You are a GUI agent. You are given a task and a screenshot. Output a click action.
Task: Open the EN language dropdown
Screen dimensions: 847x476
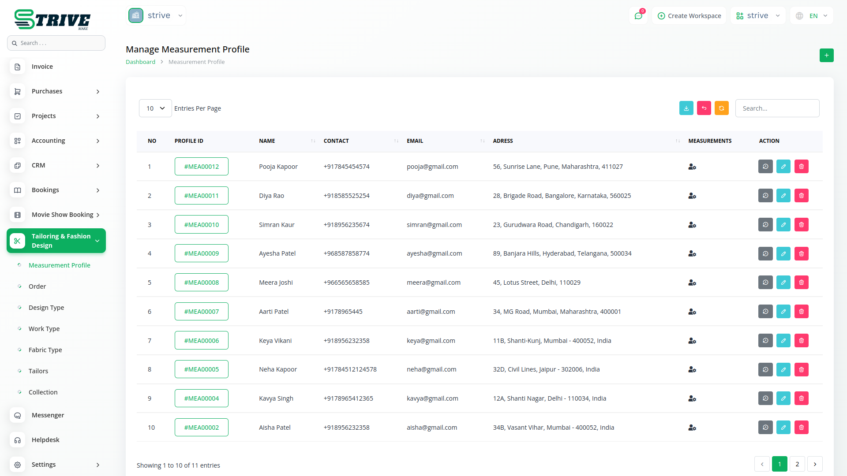coord(812,16)
